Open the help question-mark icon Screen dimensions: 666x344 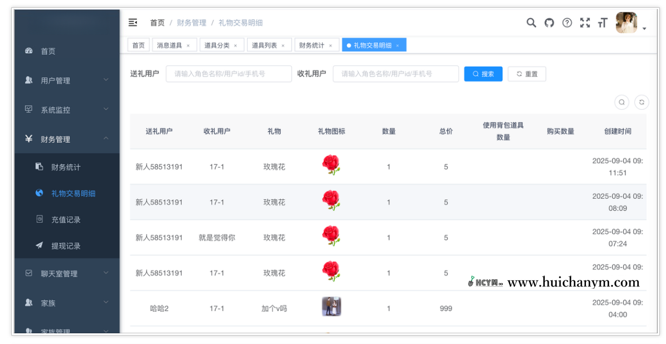(x=566, y=23)
